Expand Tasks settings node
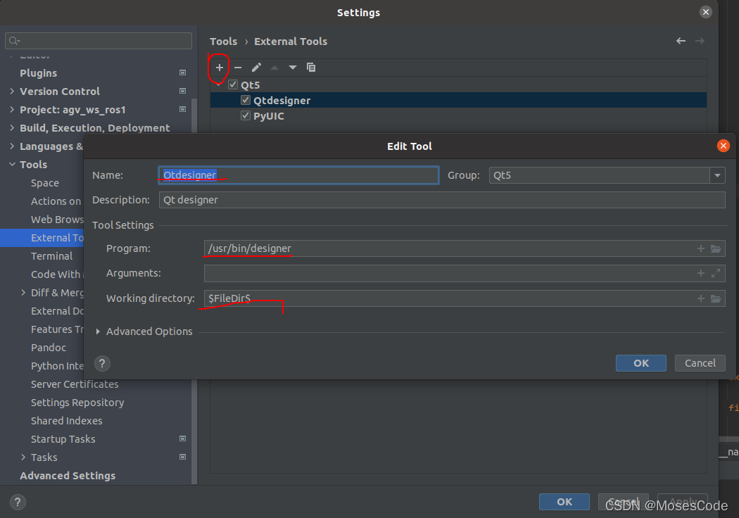 23,457
